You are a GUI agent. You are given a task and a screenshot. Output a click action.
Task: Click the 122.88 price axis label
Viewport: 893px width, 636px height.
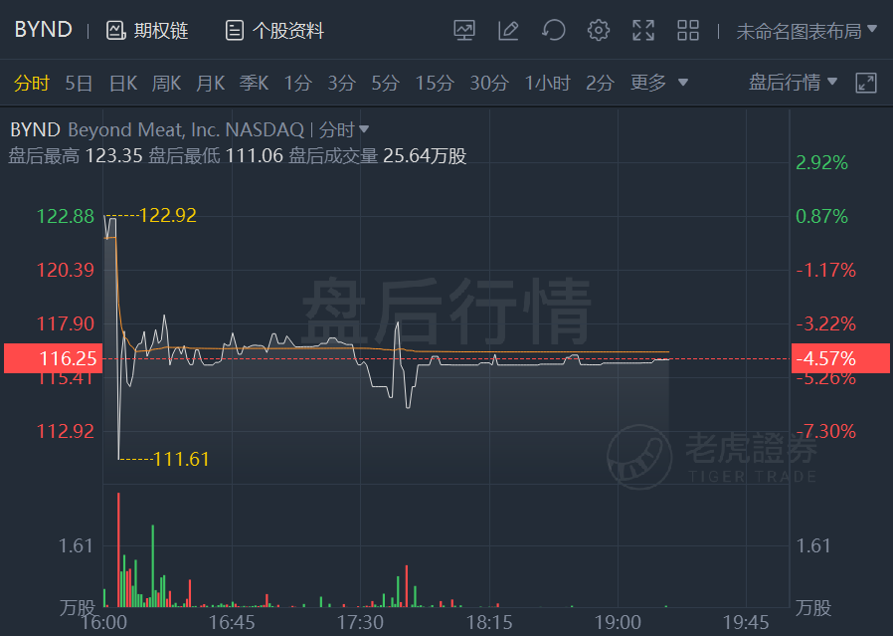pyautogui.click(x=66, y=217)
